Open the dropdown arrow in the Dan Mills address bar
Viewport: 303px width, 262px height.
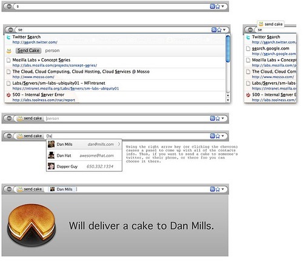click(223, 189)
